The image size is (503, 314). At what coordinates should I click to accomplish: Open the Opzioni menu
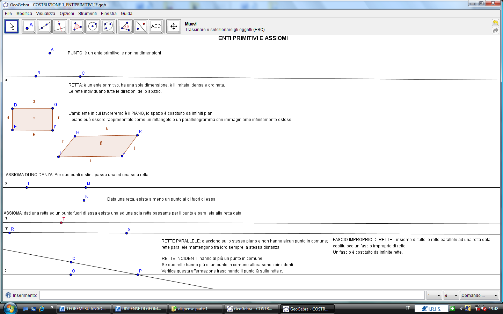pos(67,14)
